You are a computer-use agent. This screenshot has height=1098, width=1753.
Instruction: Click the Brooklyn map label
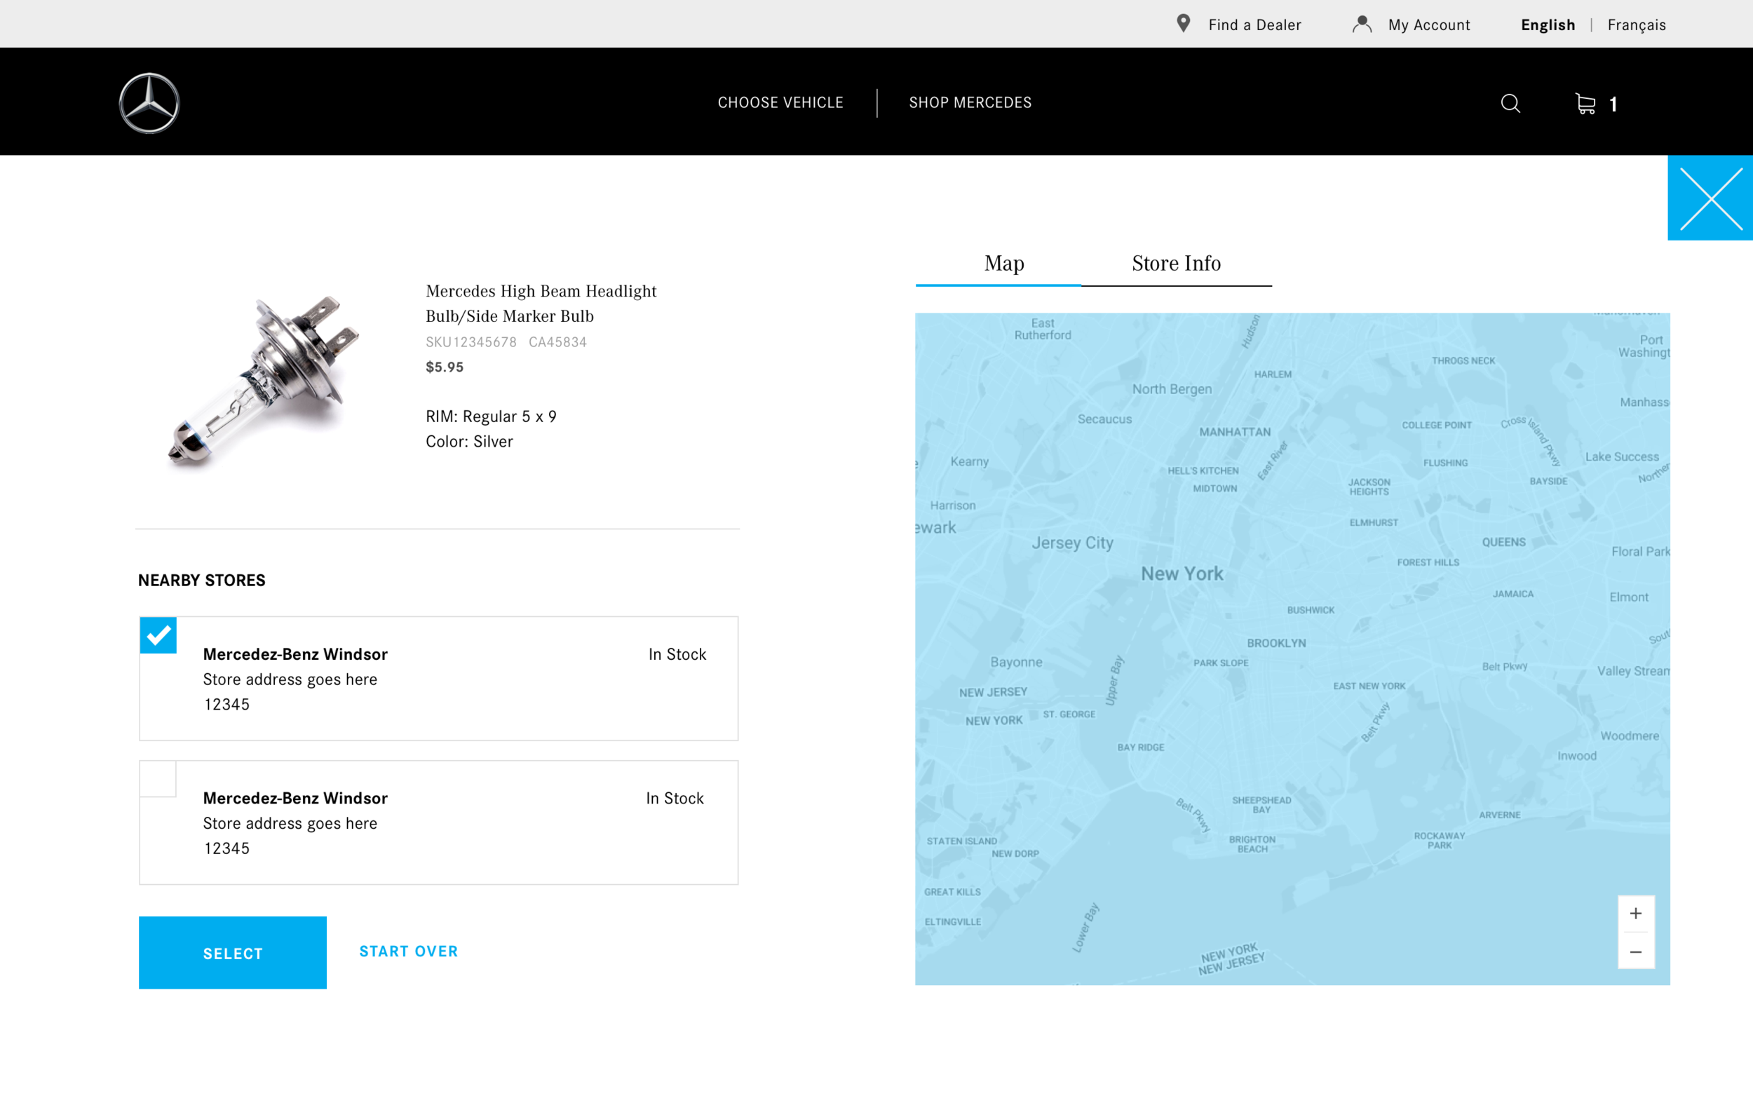(1276, 643)
